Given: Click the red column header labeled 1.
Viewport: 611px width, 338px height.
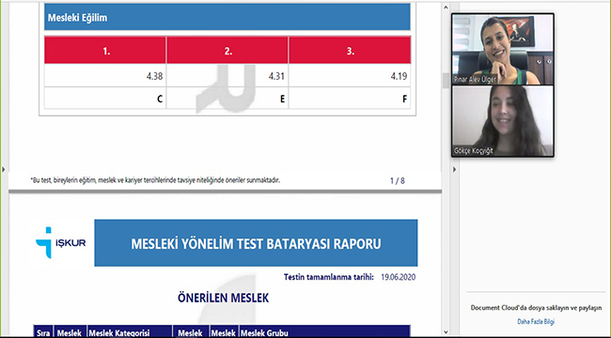Looking at the screenshot, I should tap(105, 51).
